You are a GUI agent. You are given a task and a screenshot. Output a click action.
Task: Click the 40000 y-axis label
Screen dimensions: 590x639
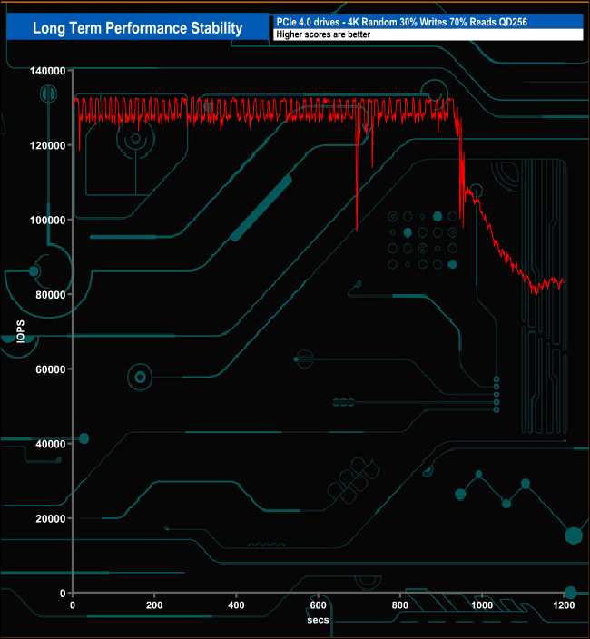51,444
